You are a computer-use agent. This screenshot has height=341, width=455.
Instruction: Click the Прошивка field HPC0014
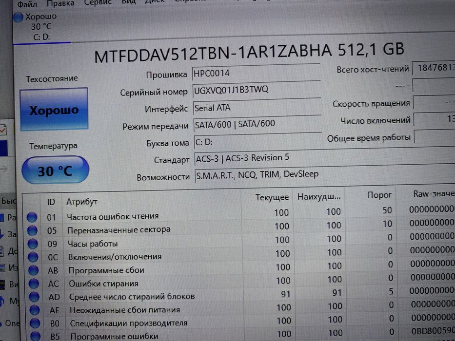point(256,73)
